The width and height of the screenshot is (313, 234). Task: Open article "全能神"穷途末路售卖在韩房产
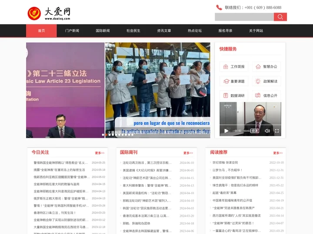pyautogui.click(x=233, y=208)
